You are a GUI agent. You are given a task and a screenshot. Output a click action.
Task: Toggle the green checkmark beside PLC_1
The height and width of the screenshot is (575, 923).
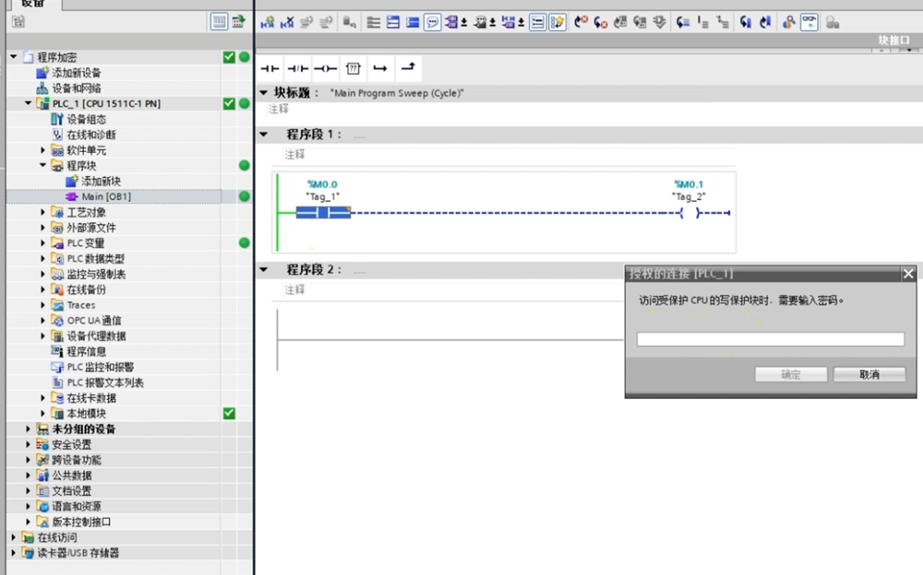(x=229, y=103)
